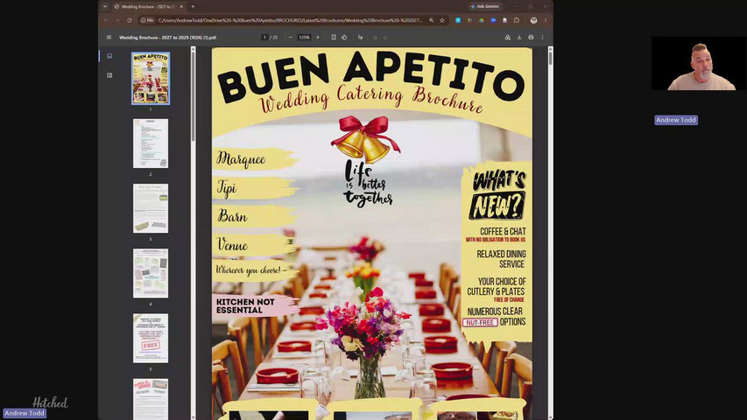Toggle the PDF viewer sidebar menu
This screenshot has height=420, width=747.
tap(109, 37)
